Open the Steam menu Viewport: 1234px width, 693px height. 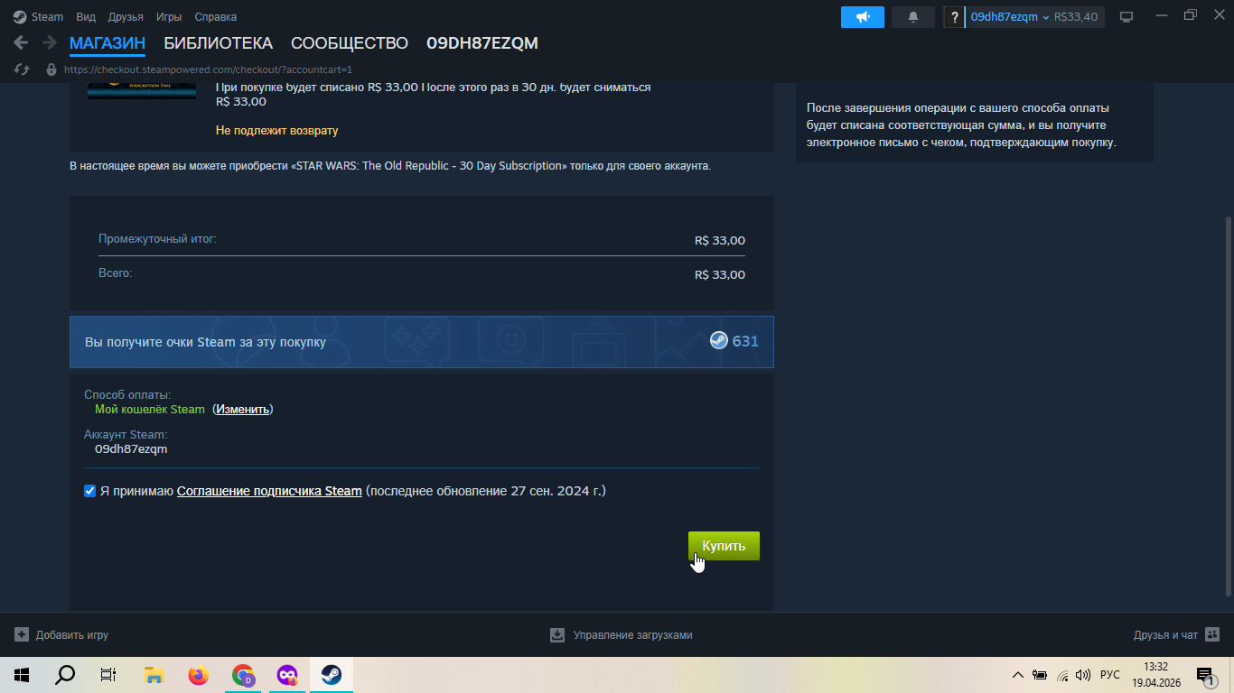pyautogui.click(x=47, y=17)
